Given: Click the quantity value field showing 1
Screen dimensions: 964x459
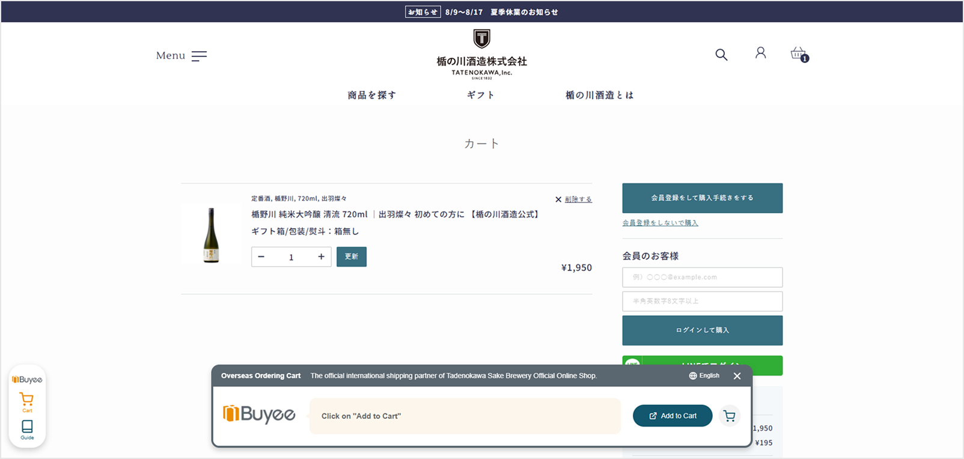Looking at the screenshot, I should click(x=291, y=257).
